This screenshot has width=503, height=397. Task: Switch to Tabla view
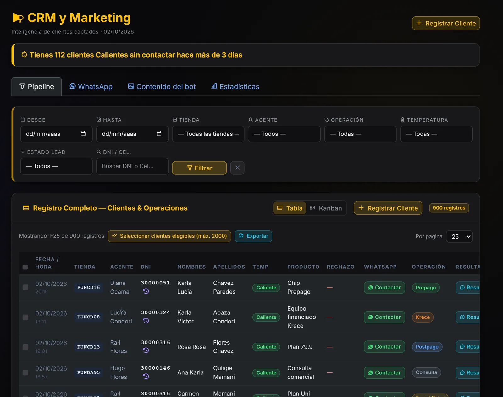tap(290, 208)
